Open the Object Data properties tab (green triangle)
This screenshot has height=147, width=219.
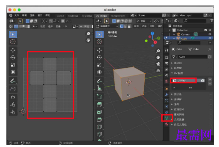point(167,118)
